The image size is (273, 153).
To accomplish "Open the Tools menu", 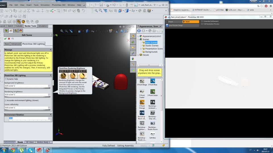I will pos(36,5).
